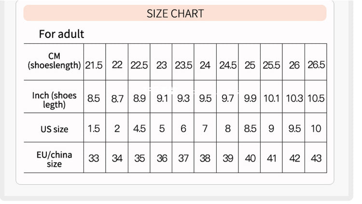Select the 21.5 cell in CM row

pos(94,65)
